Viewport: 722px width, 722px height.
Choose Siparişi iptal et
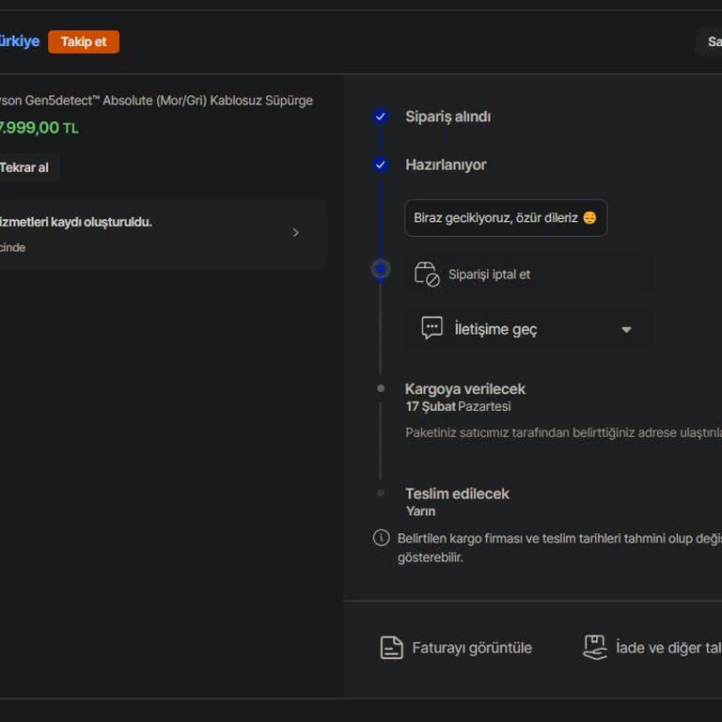pyautogui.click(x=529, y=275)
